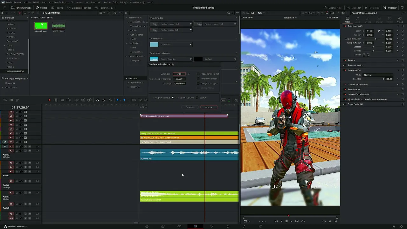Flip the clip horizontally in Invertir
407x229 pixels.
pos(364,55)
